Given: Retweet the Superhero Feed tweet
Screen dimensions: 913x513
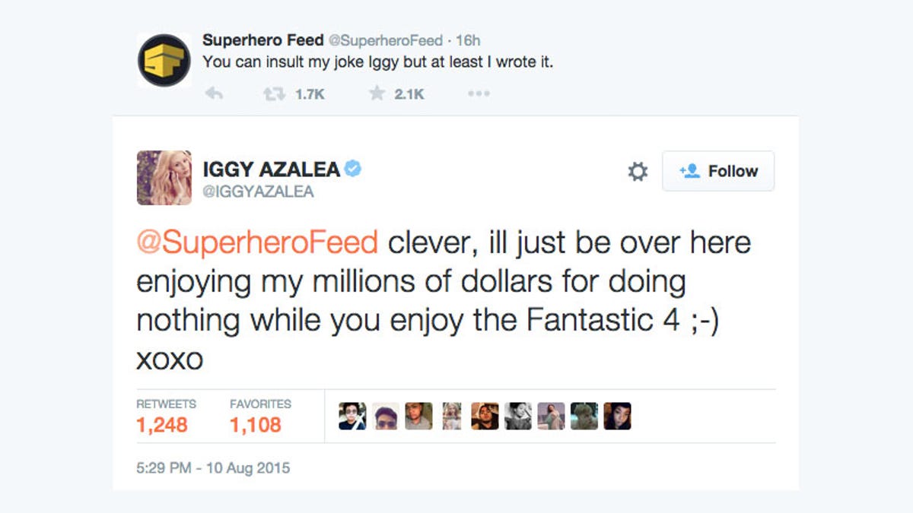Looking at the screenshot, I should point(273,94).
